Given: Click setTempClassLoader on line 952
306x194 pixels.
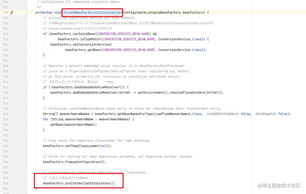Looking at the screenshot, I should (82, 146).
